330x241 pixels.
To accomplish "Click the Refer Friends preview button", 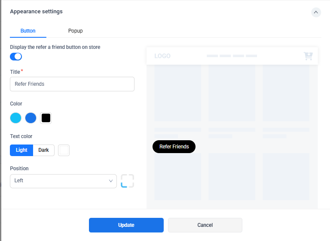I will (174, 147).
